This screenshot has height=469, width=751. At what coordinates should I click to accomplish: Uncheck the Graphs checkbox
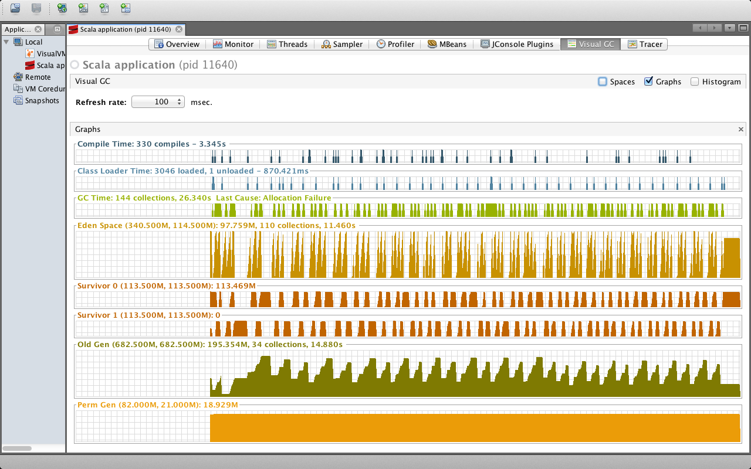648,81
